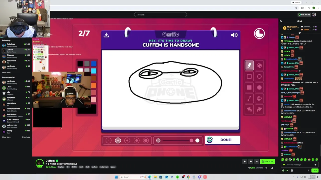Click the round timer clock icon

tap(259, 33)
